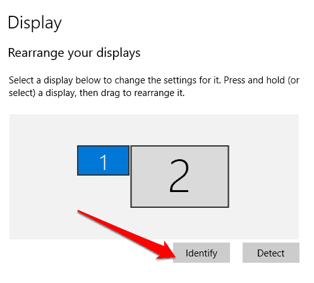Click empty canvas space above both monitors

[154, 129]
